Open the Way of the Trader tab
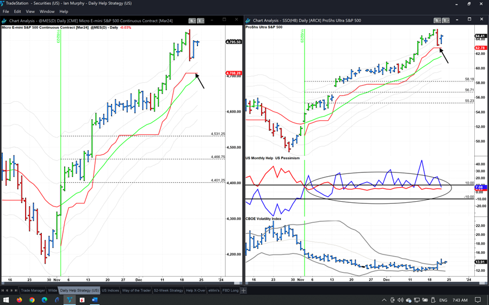The height and width of the screenshot is (305, 489). coord(137,290)
